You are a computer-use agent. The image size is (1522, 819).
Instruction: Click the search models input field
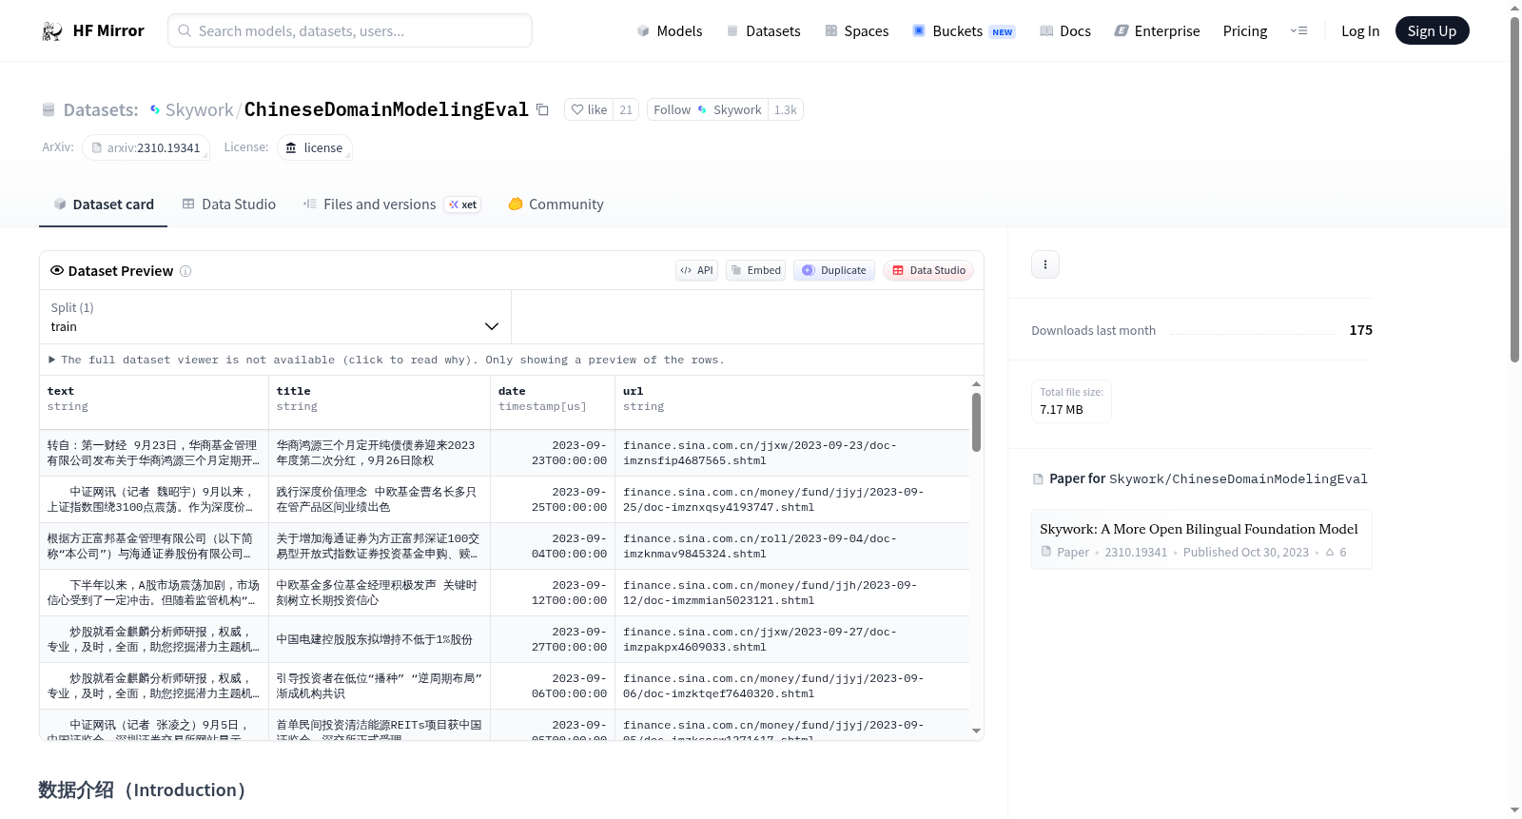click(350, 30)
